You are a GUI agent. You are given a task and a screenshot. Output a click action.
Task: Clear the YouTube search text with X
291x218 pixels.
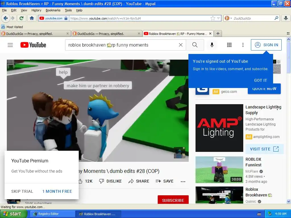pyautogui.click(x=180, y=45)
